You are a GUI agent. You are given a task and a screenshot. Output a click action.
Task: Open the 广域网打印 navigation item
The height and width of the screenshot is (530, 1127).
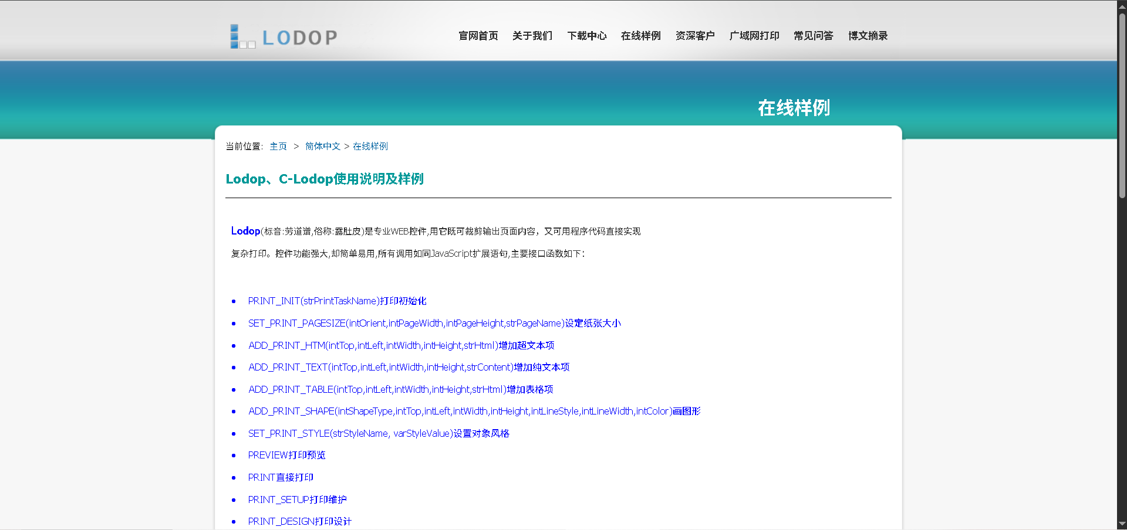click(754, 36)
